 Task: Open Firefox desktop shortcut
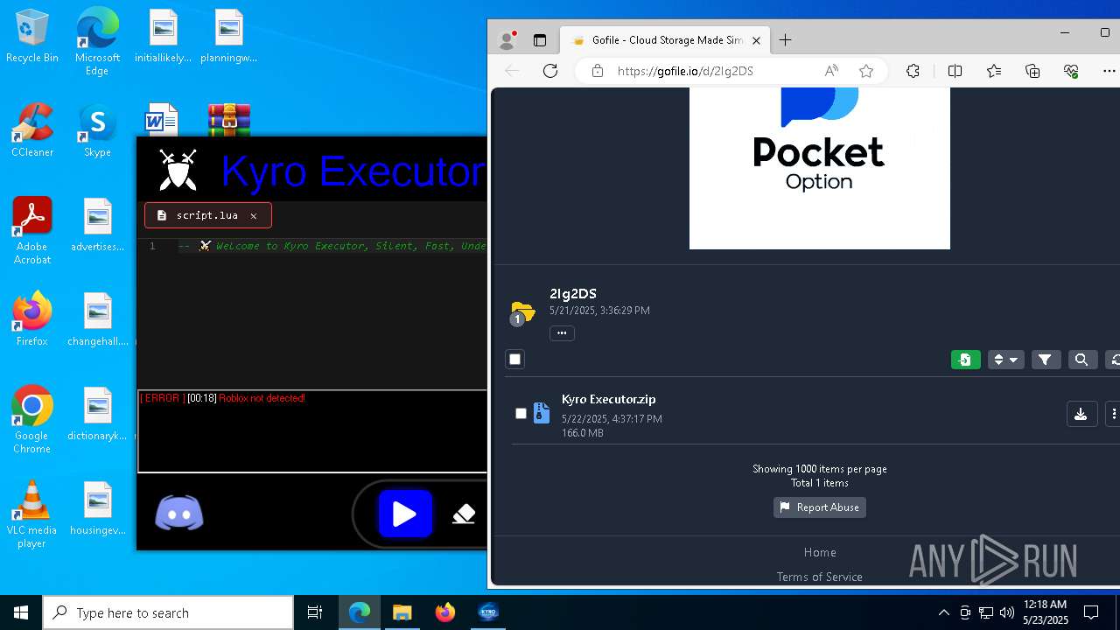pyautogui.click(x=32, y=319)
